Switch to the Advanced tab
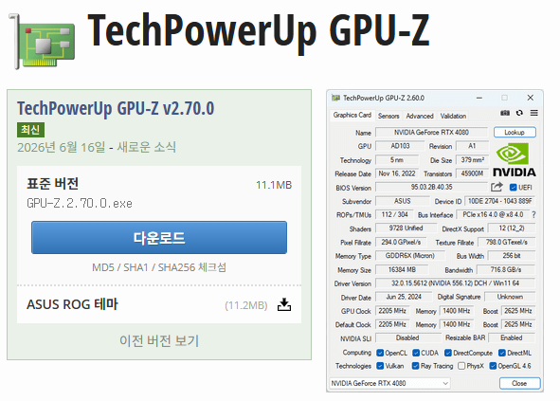The image size is (560, 401). point(420,116)
